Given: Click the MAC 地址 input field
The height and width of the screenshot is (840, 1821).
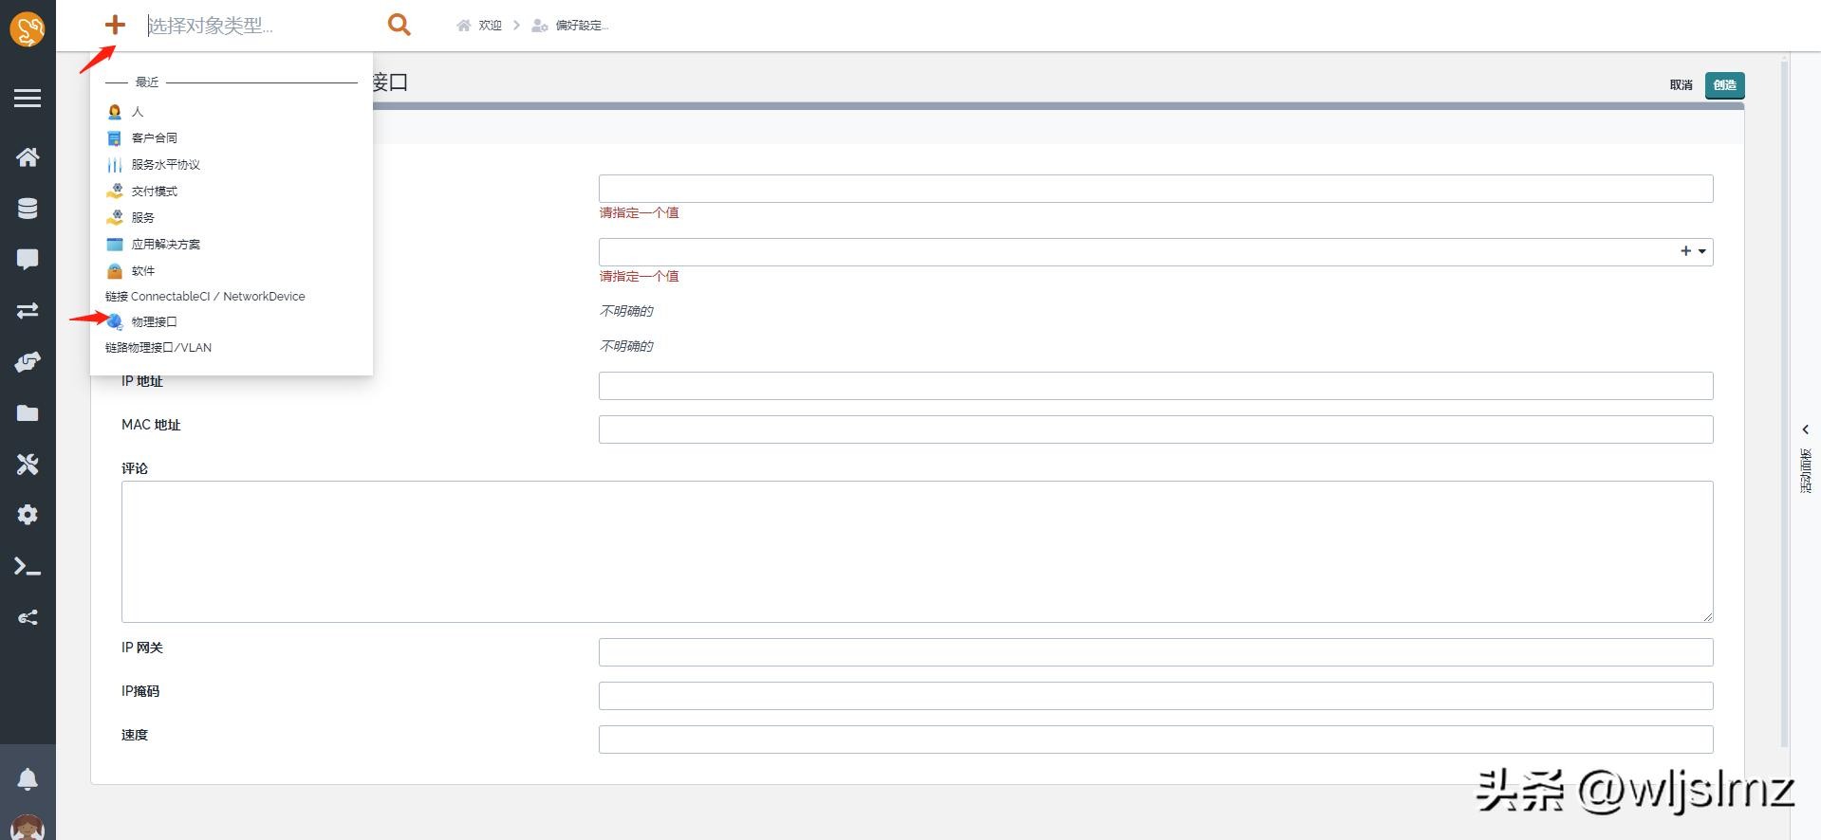Looking at the screenshot, I should point(1155,429).
